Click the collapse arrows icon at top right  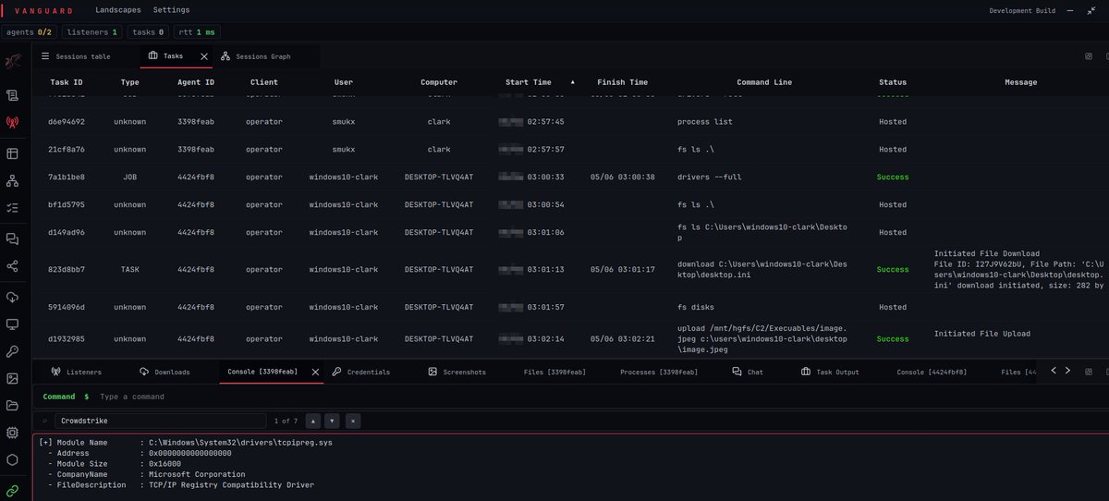[1091, 10]
